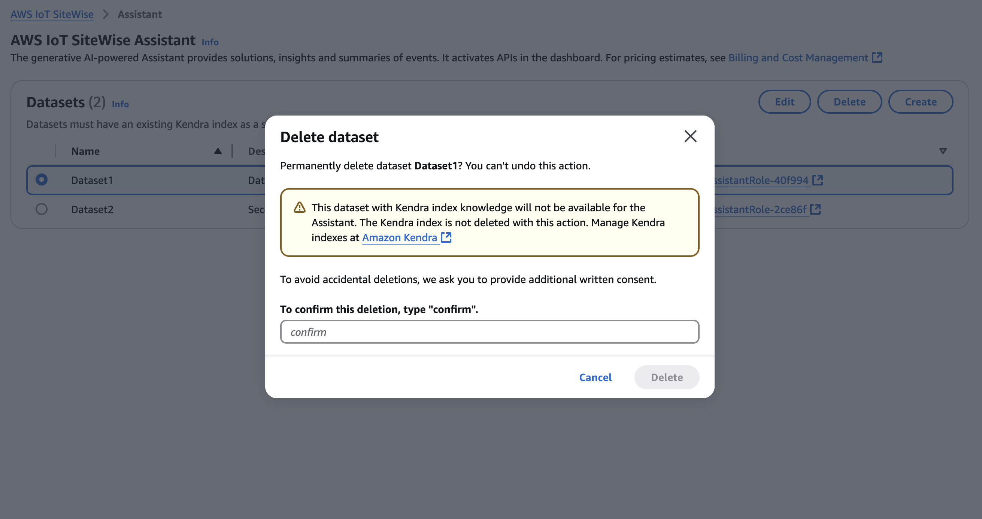Click the external link icon beside Amazon Kendra
Screen dimensions: 982x519
point(446,237)
